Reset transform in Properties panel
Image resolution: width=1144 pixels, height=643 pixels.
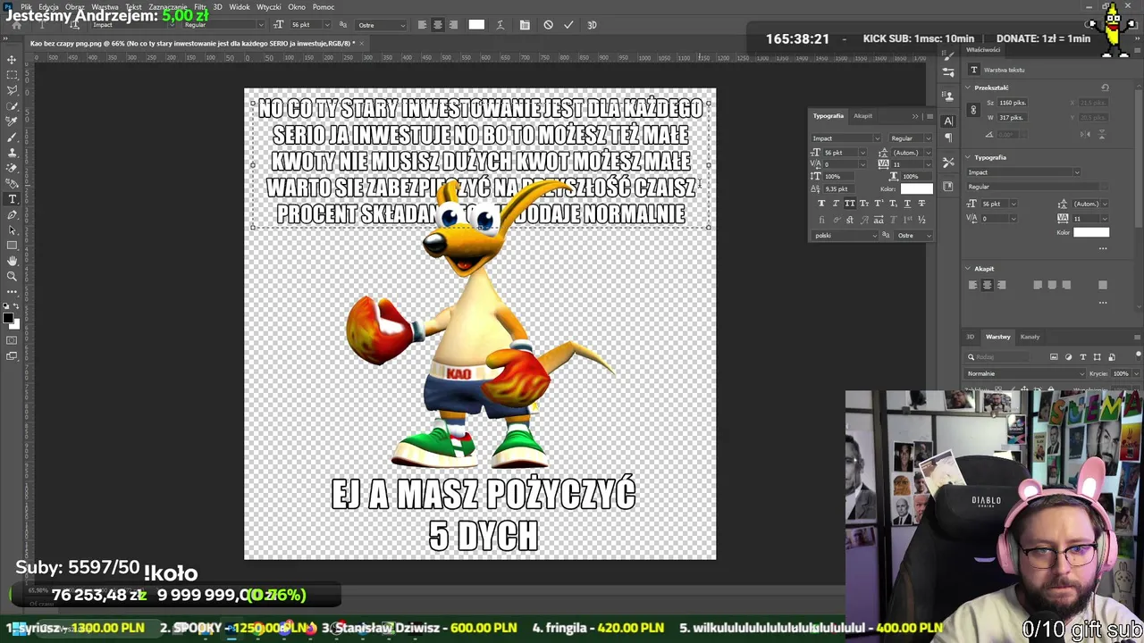1105,88
